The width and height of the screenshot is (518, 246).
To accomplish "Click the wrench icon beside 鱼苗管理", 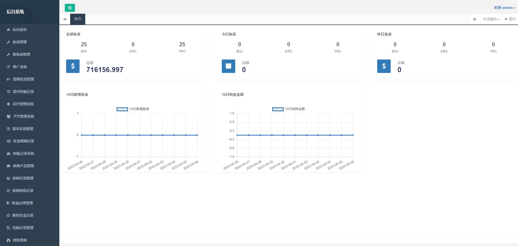I will click(8, 42).
